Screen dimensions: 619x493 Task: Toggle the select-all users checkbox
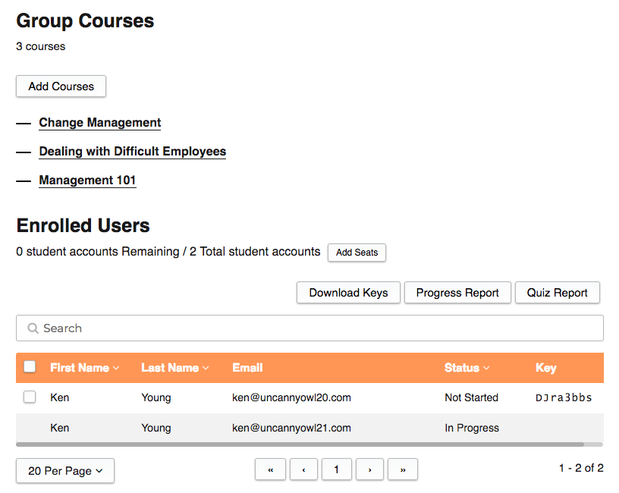[x=30, y=367]
